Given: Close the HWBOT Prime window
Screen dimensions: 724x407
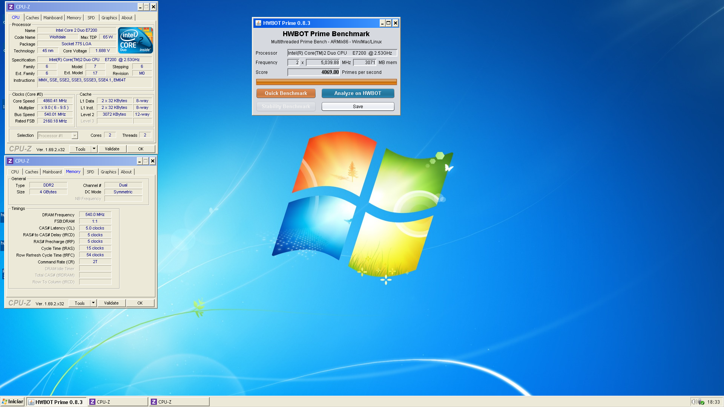Looking at the screenshot, I should point(396,23).
